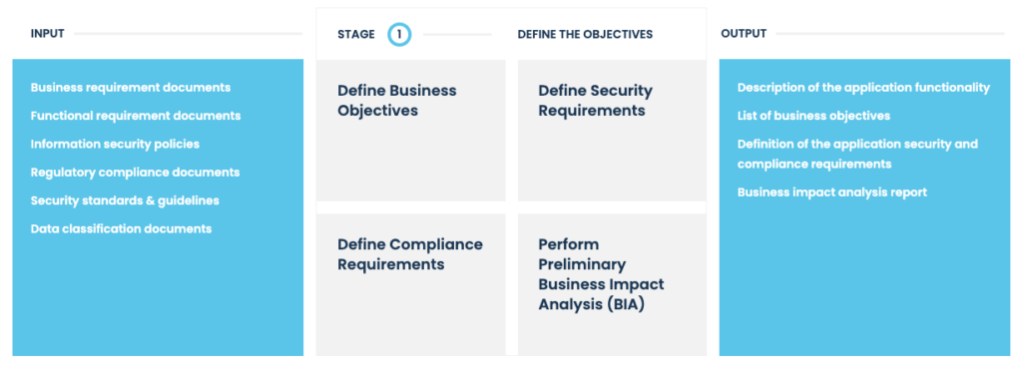
Task: Select Functional requirement documents item
Action: click(x=136, y=116)
